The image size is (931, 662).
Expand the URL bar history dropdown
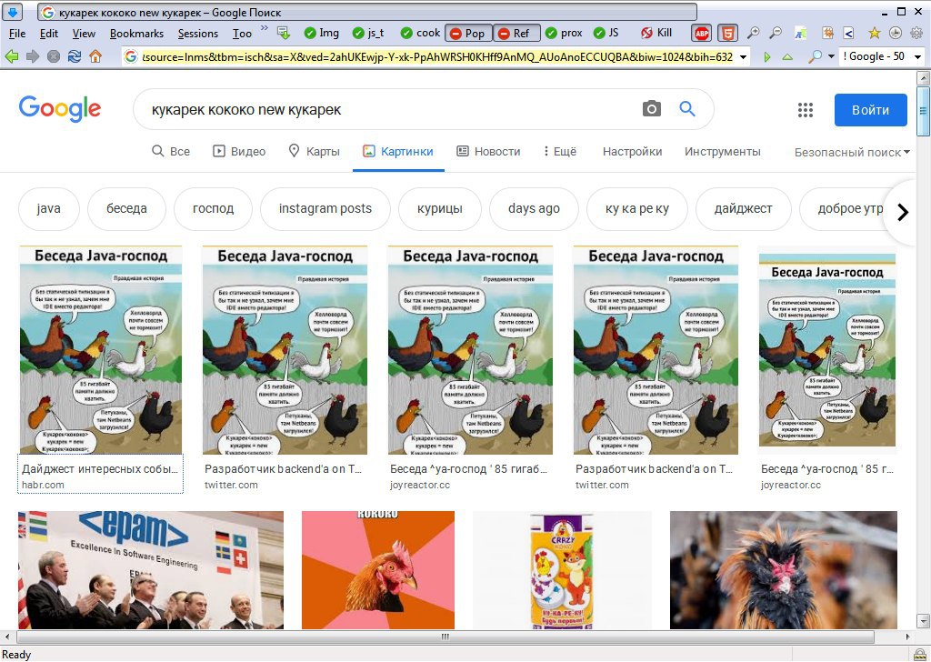[x=744, y=57]
